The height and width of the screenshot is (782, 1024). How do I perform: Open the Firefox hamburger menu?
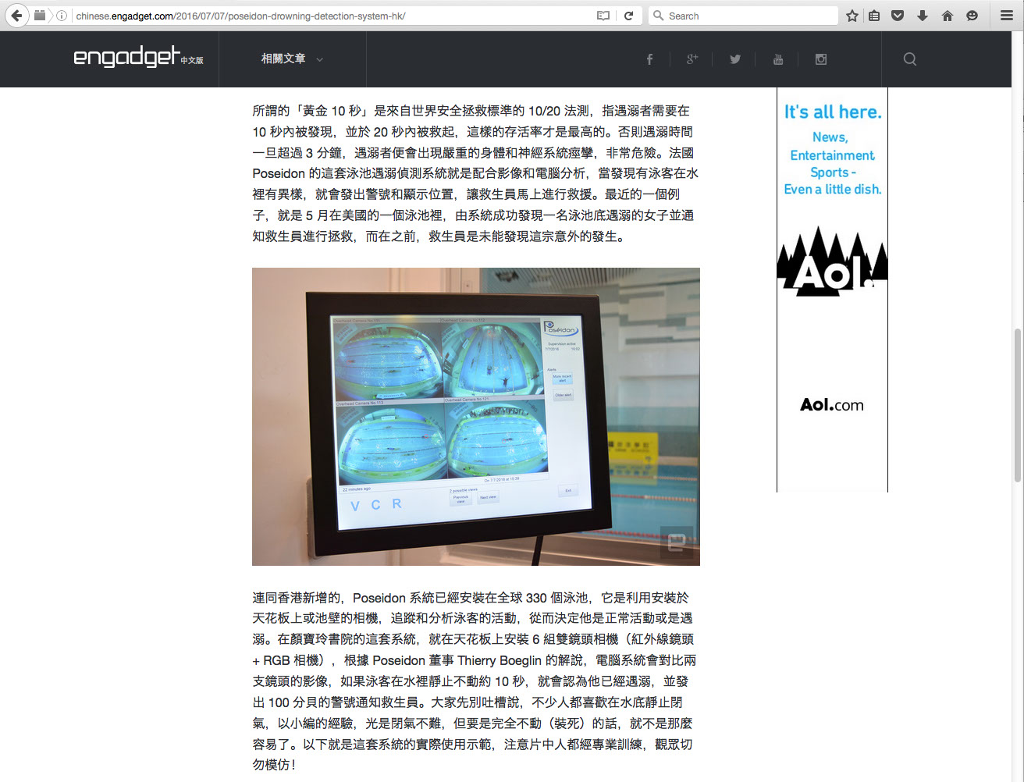[1007, 16]
